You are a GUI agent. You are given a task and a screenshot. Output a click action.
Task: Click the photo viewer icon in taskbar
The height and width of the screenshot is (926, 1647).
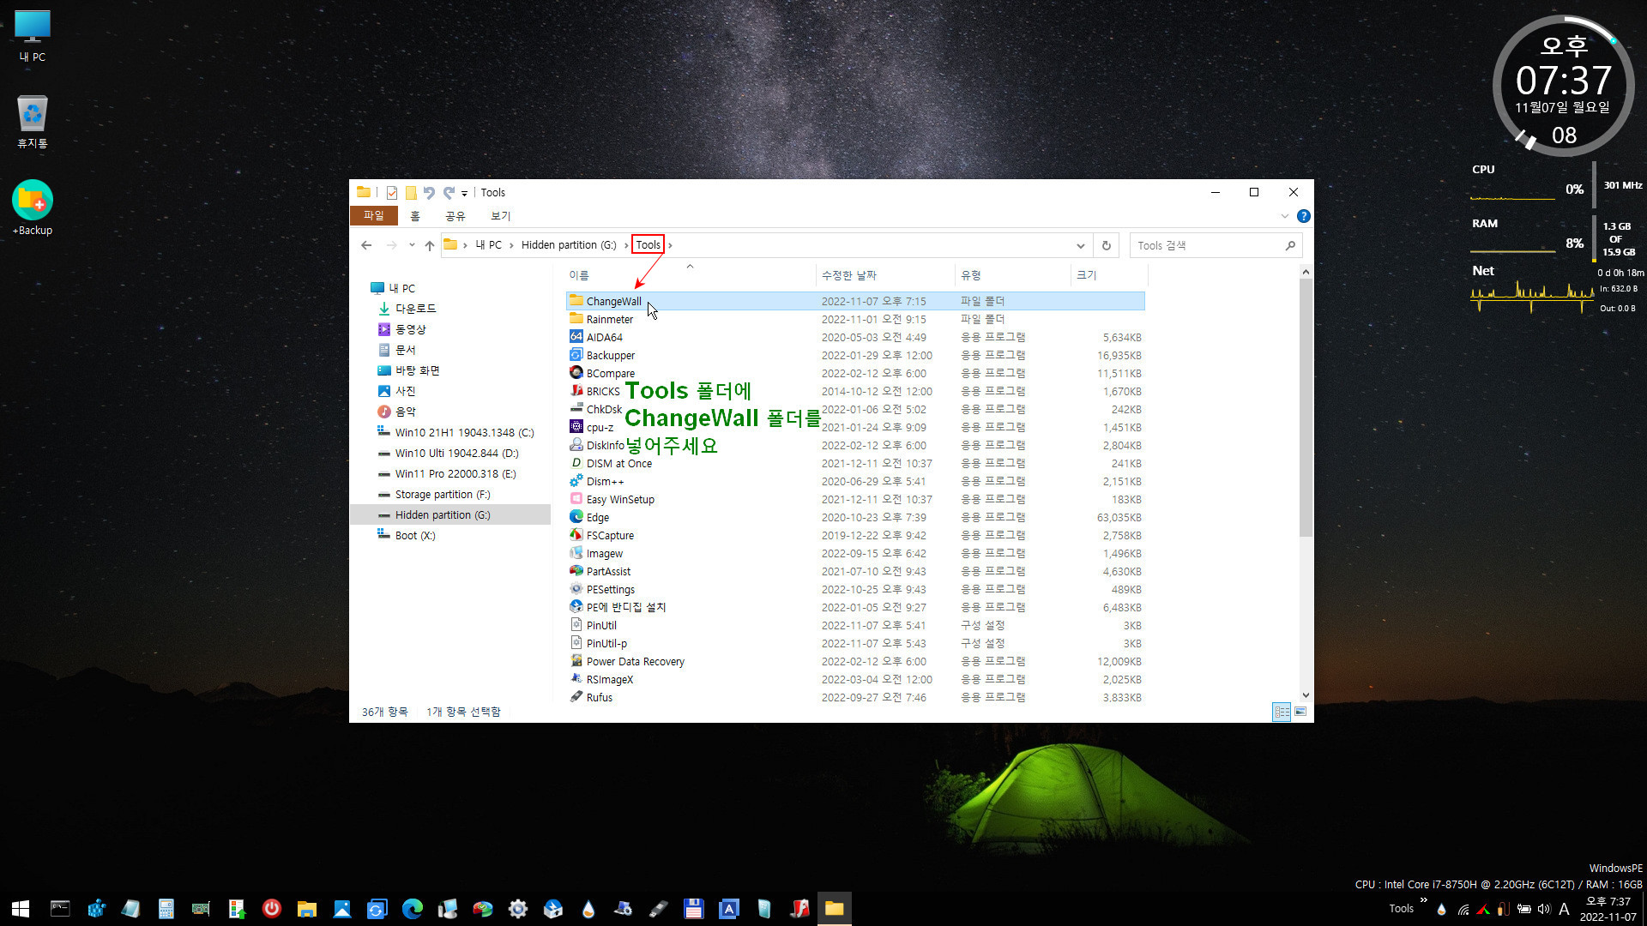tap(341, 909)
